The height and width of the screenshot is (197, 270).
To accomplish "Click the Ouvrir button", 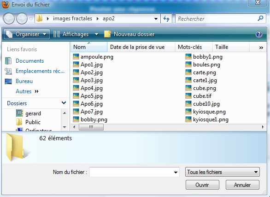I will [x=202, y=185].
